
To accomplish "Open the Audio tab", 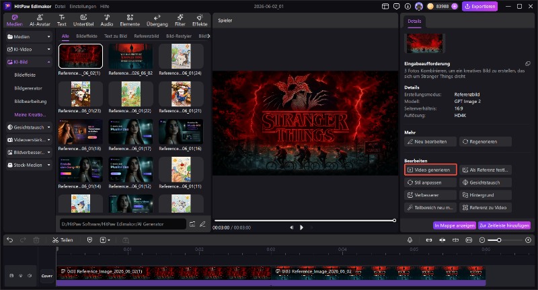I will pyautogui.click(x=107, y=21).
